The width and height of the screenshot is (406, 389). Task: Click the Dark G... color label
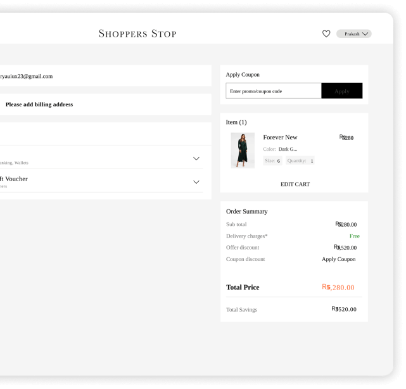(x=288, y=150)
